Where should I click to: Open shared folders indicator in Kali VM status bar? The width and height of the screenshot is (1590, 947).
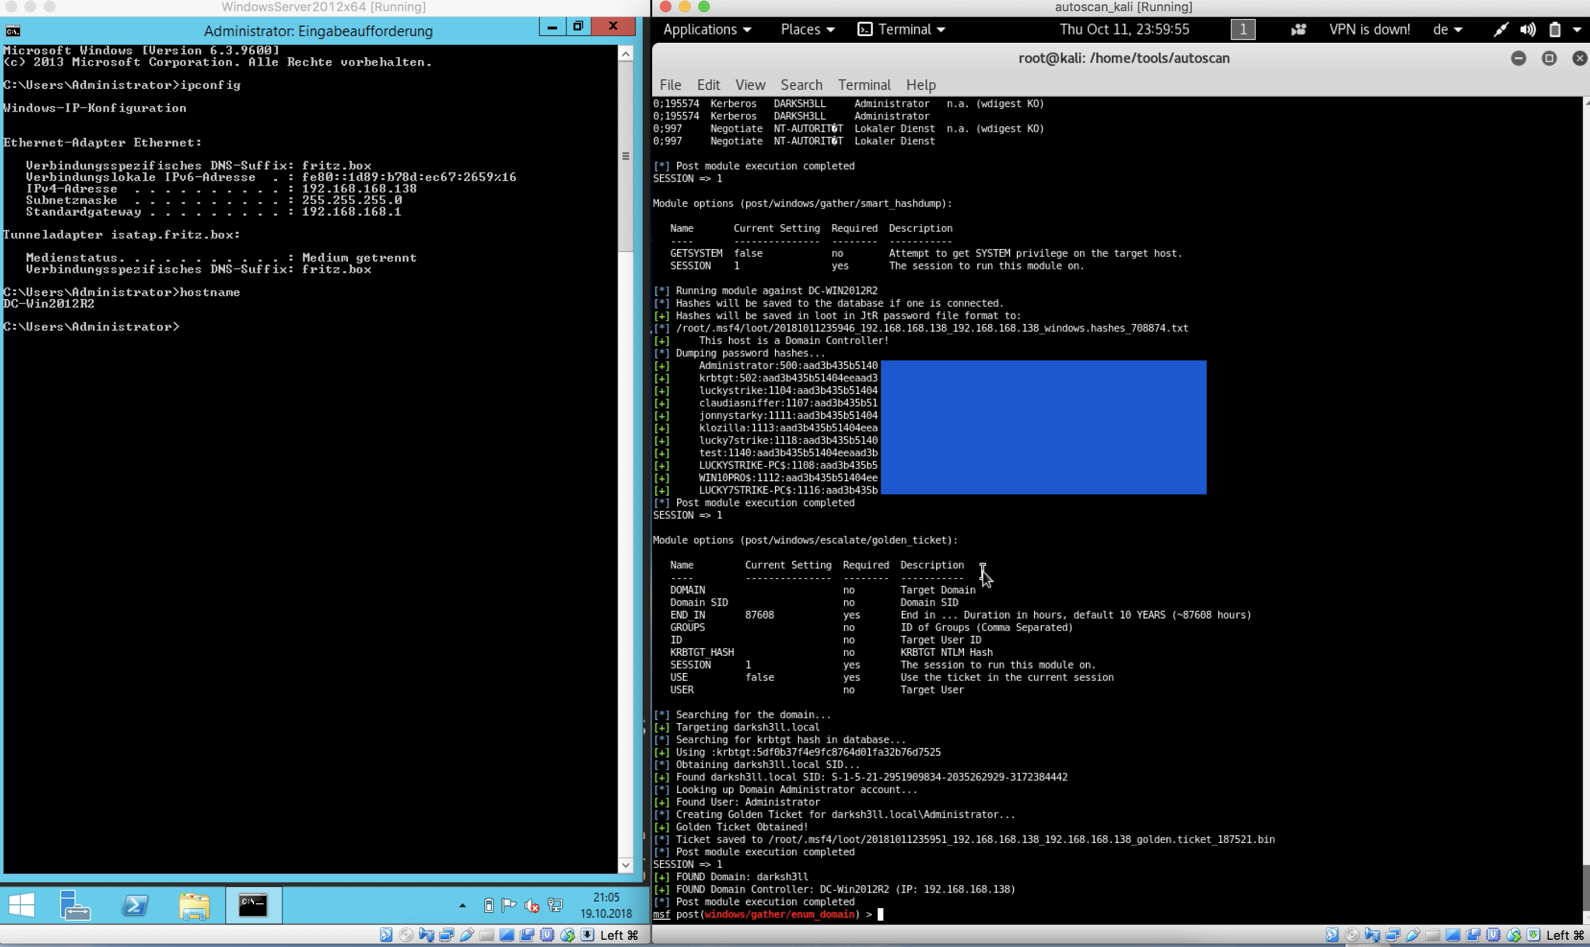tap(1432, 935)
